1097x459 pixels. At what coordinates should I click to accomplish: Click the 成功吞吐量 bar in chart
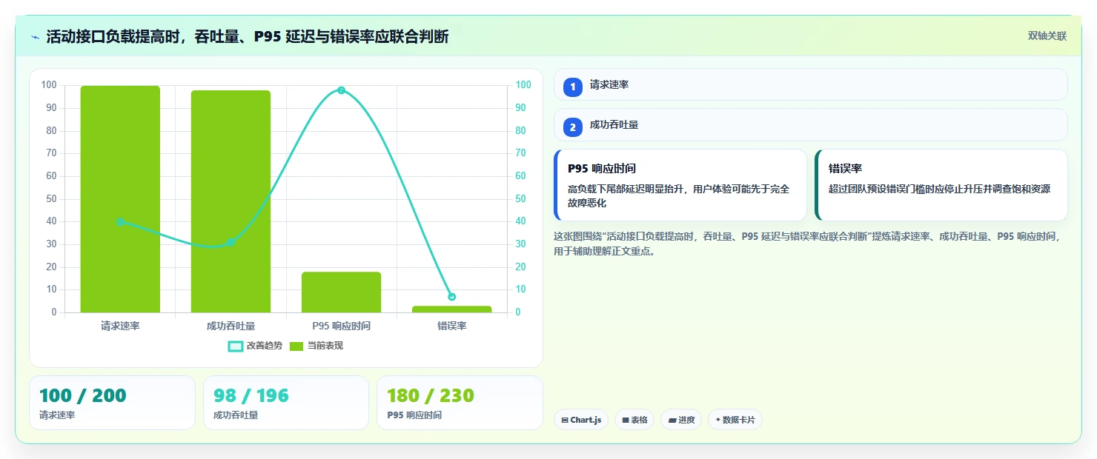point(231,201)
